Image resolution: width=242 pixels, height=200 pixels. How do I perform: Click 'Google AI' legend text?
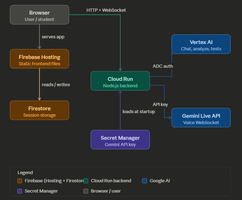click(x=160, y=181)
